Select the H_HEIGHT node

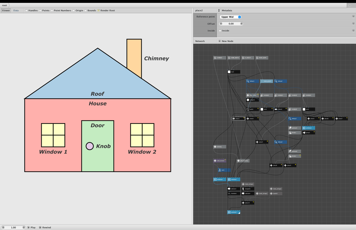(x=248, y=58)
